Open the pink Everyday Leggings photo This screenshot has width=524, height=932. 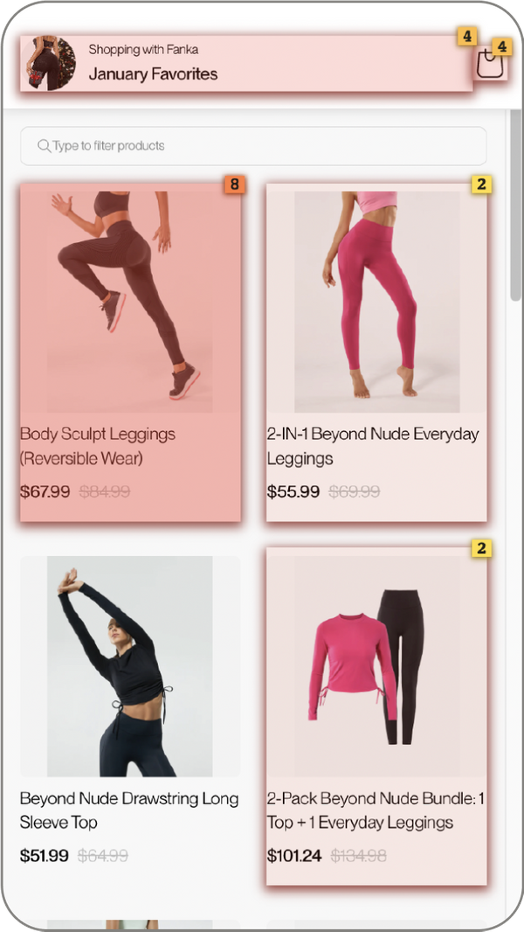[x=376, y=302]
